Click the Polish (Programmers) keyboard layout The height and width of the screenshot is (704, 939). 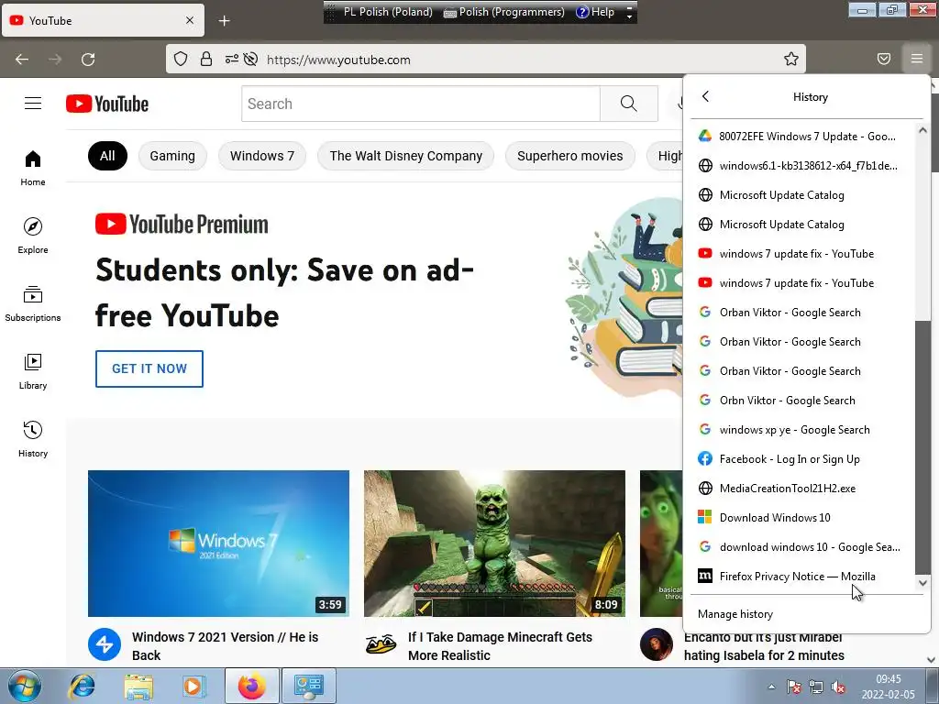click(503, 12)
